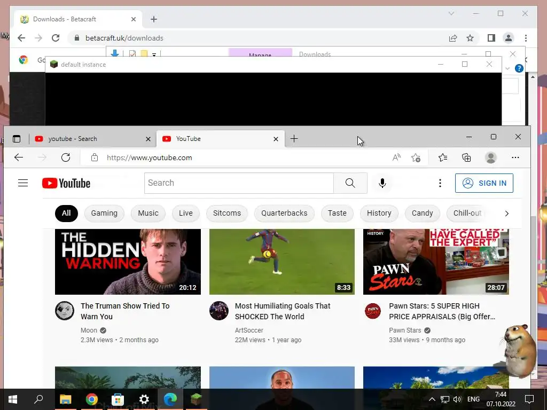
Task: Click the Pawn Stars channel avatar
Action: 372,311
